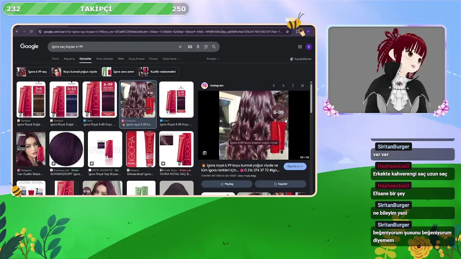Close the image preview panel
461x259 pixels.
coord(302,86)
